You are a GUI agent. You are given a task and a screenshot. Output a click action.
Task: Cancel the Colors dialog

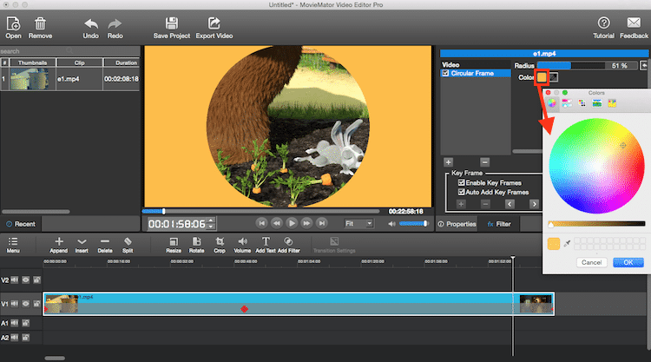592,262
